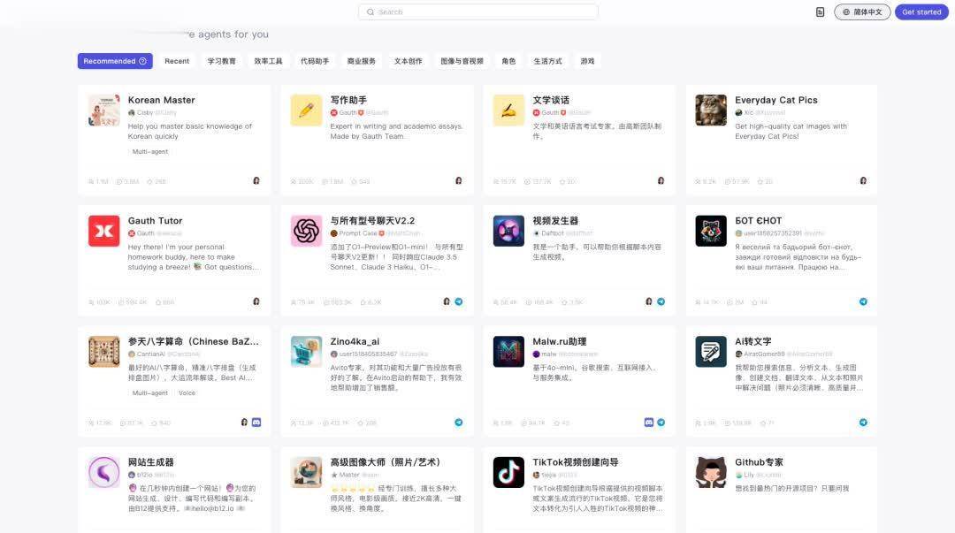Viewport: 955px width, 533px height.
Task: Open the document icon beside language selector
Action: (x=820, y=12)
